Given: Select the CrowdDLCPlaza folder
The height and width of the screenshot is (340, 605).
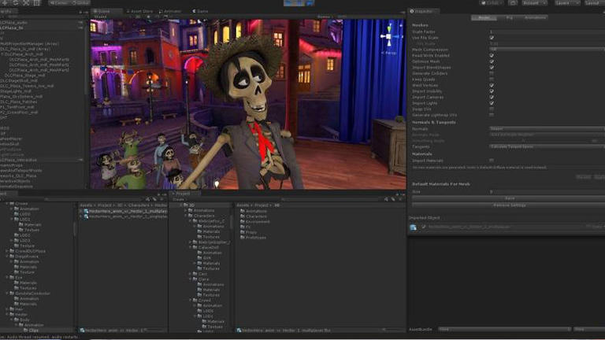Looking at the screenshot, I should [x=27, y=251].
